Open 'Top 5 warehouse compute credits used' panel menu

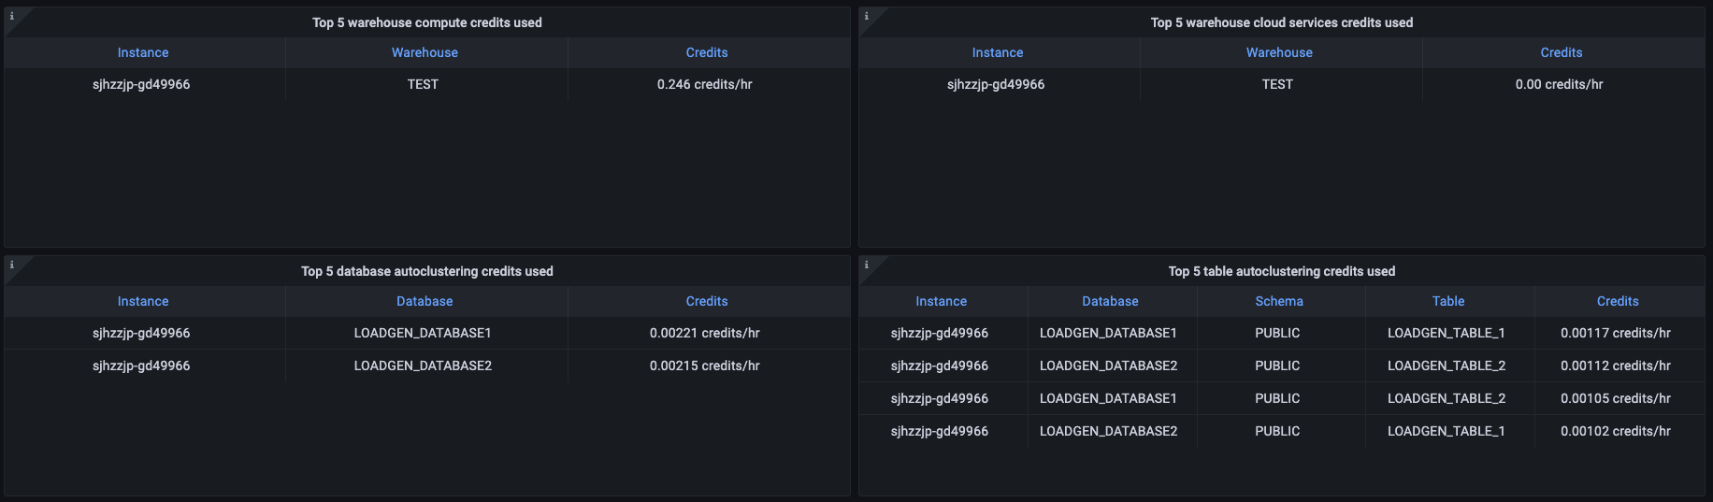tap(426, 22)
